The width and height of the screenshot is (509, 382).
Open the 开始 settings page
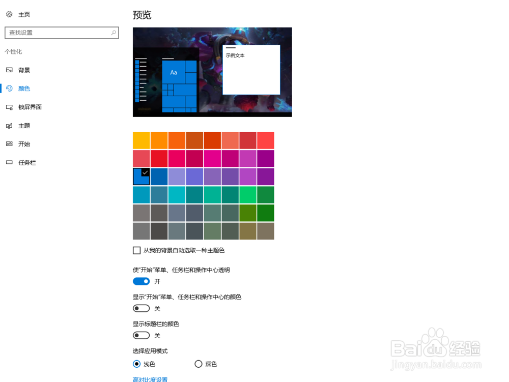pos(24,144)
